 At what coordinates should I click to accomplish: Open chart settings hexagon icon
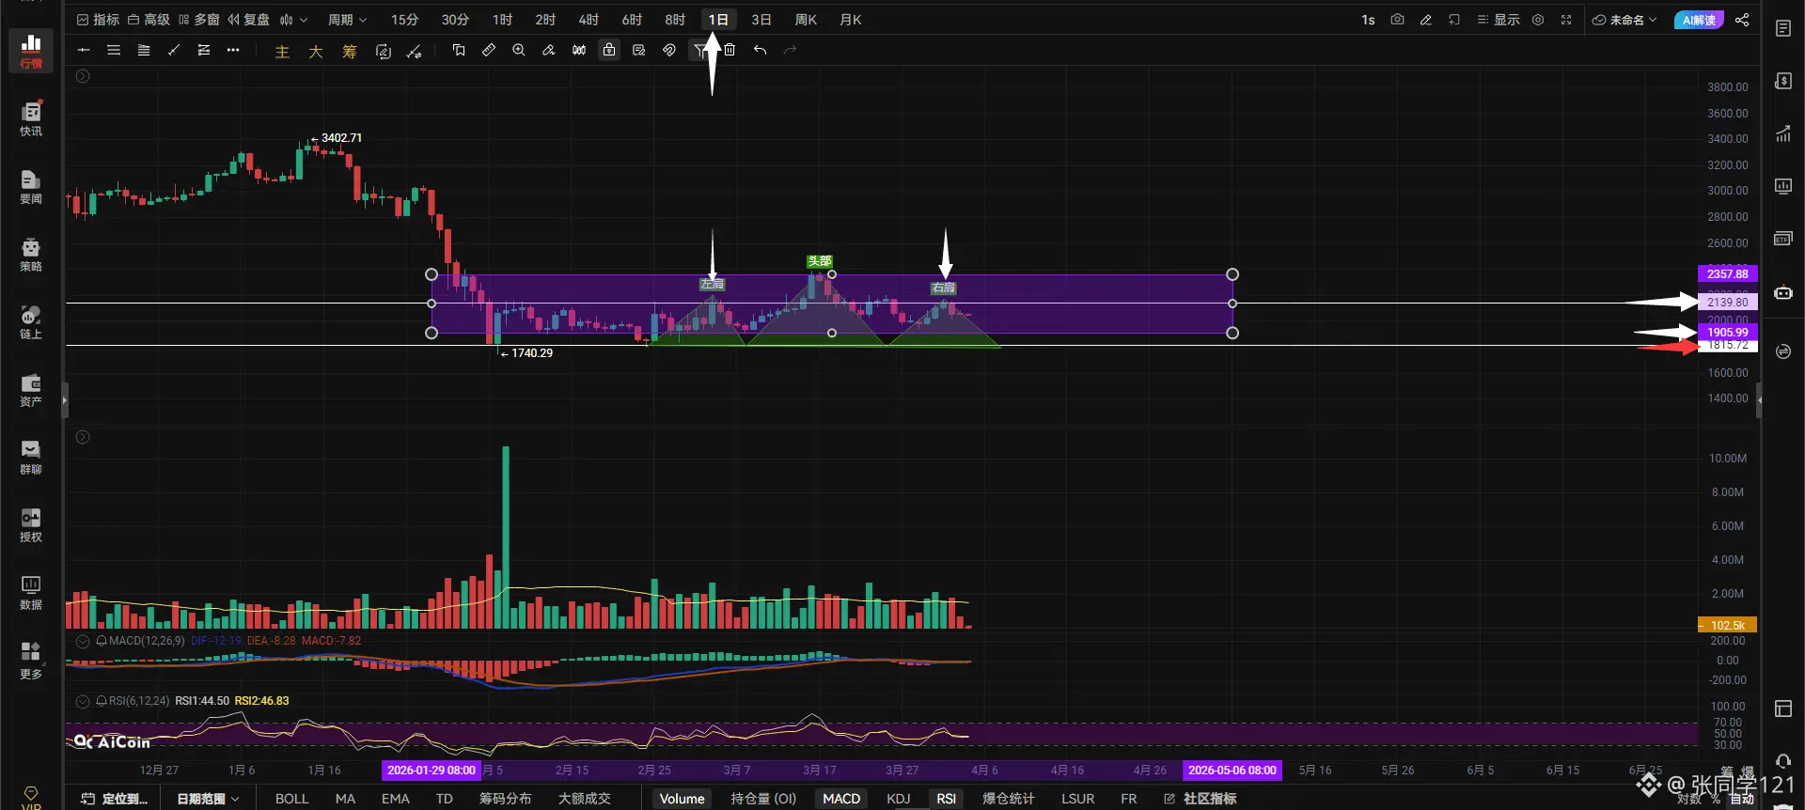[x=1538, y=20]
